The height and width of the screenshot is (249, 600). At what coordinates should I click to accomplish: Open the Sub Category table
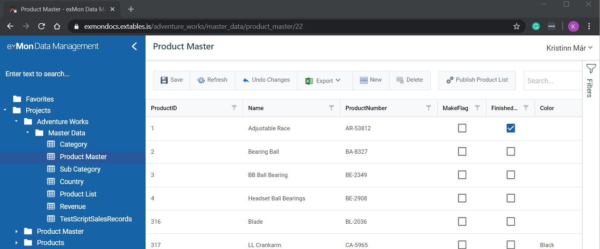click(x=80, y=169)
